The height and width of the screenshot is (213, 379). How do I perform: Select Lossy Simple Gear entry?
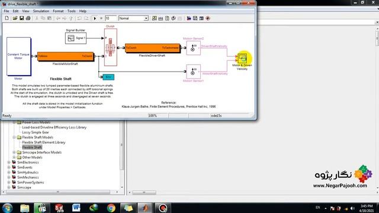(x=36, y=133)
